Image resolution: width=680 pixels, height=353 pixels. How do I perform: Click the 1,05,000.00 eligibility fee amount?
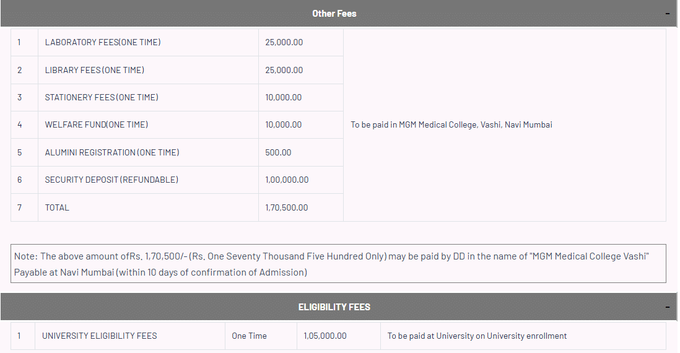pyautogui.click(x=325, y=336)
